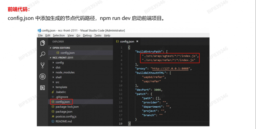The height and width of the screenshot is (129, 256).
Task: Expand the node_modules folder
Action: point(65,72)
